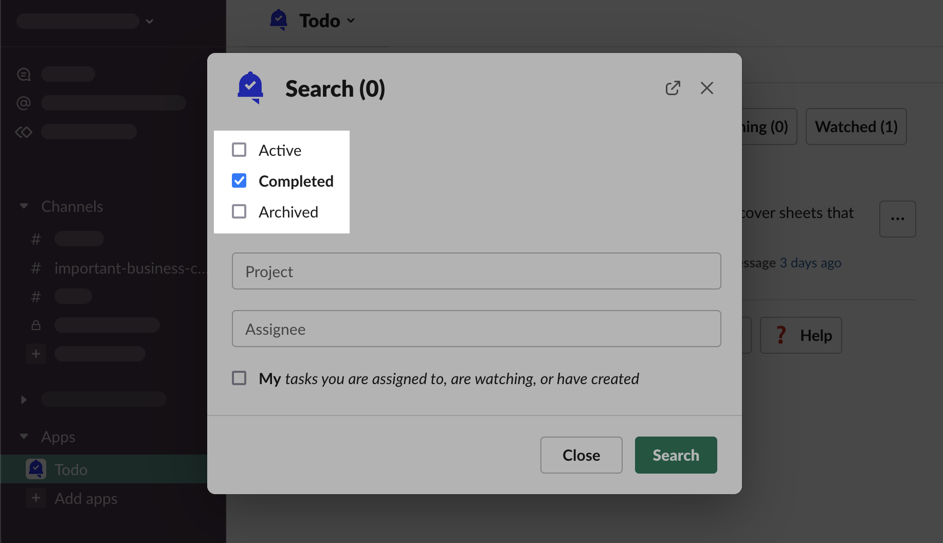The width and height of the screenshot is (943, 543).
Task: Open the mentions @ icon in the sidebar
Action: click(x=24, y=103)
